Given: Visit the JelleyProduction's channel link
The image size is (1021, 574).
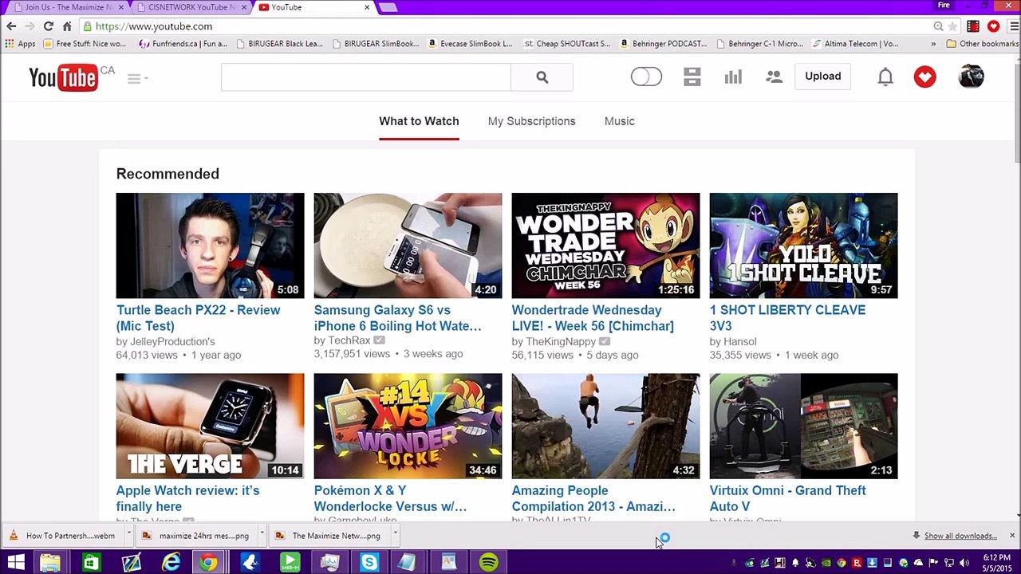Looking at the screenshot, I should (172, 341).
